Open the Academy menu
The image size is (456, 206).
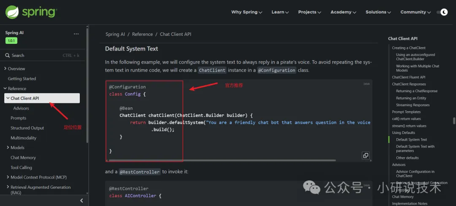pyautogui.click(x=343, y=12)
